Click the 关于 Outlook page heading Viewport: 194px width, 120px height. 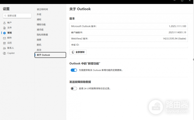80,9
